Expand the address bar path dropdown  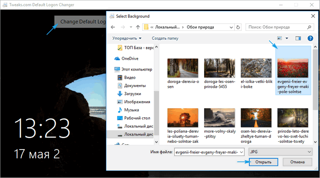231,27
